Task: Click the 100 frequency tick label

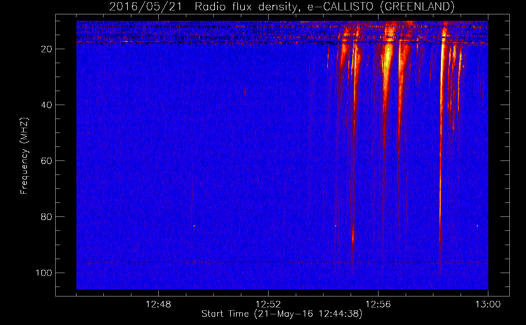Action: pos(44,273)
